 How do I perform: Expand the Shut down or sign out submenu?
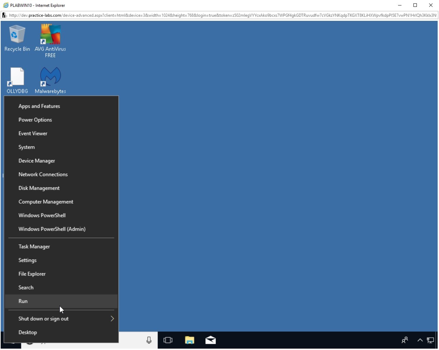(x=43, y=319)
